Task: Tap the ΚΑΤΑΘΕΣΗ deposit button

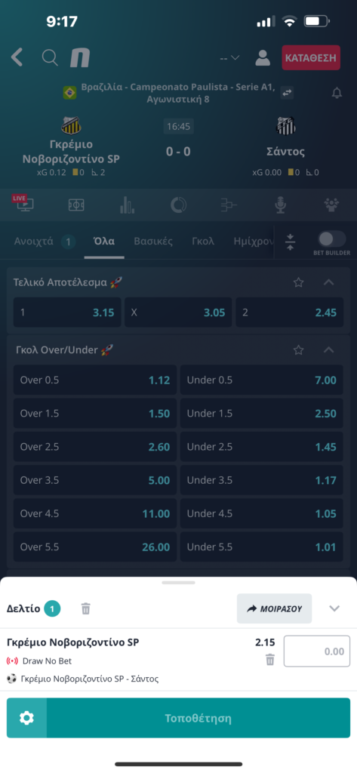Action: (x=311, y=57)
